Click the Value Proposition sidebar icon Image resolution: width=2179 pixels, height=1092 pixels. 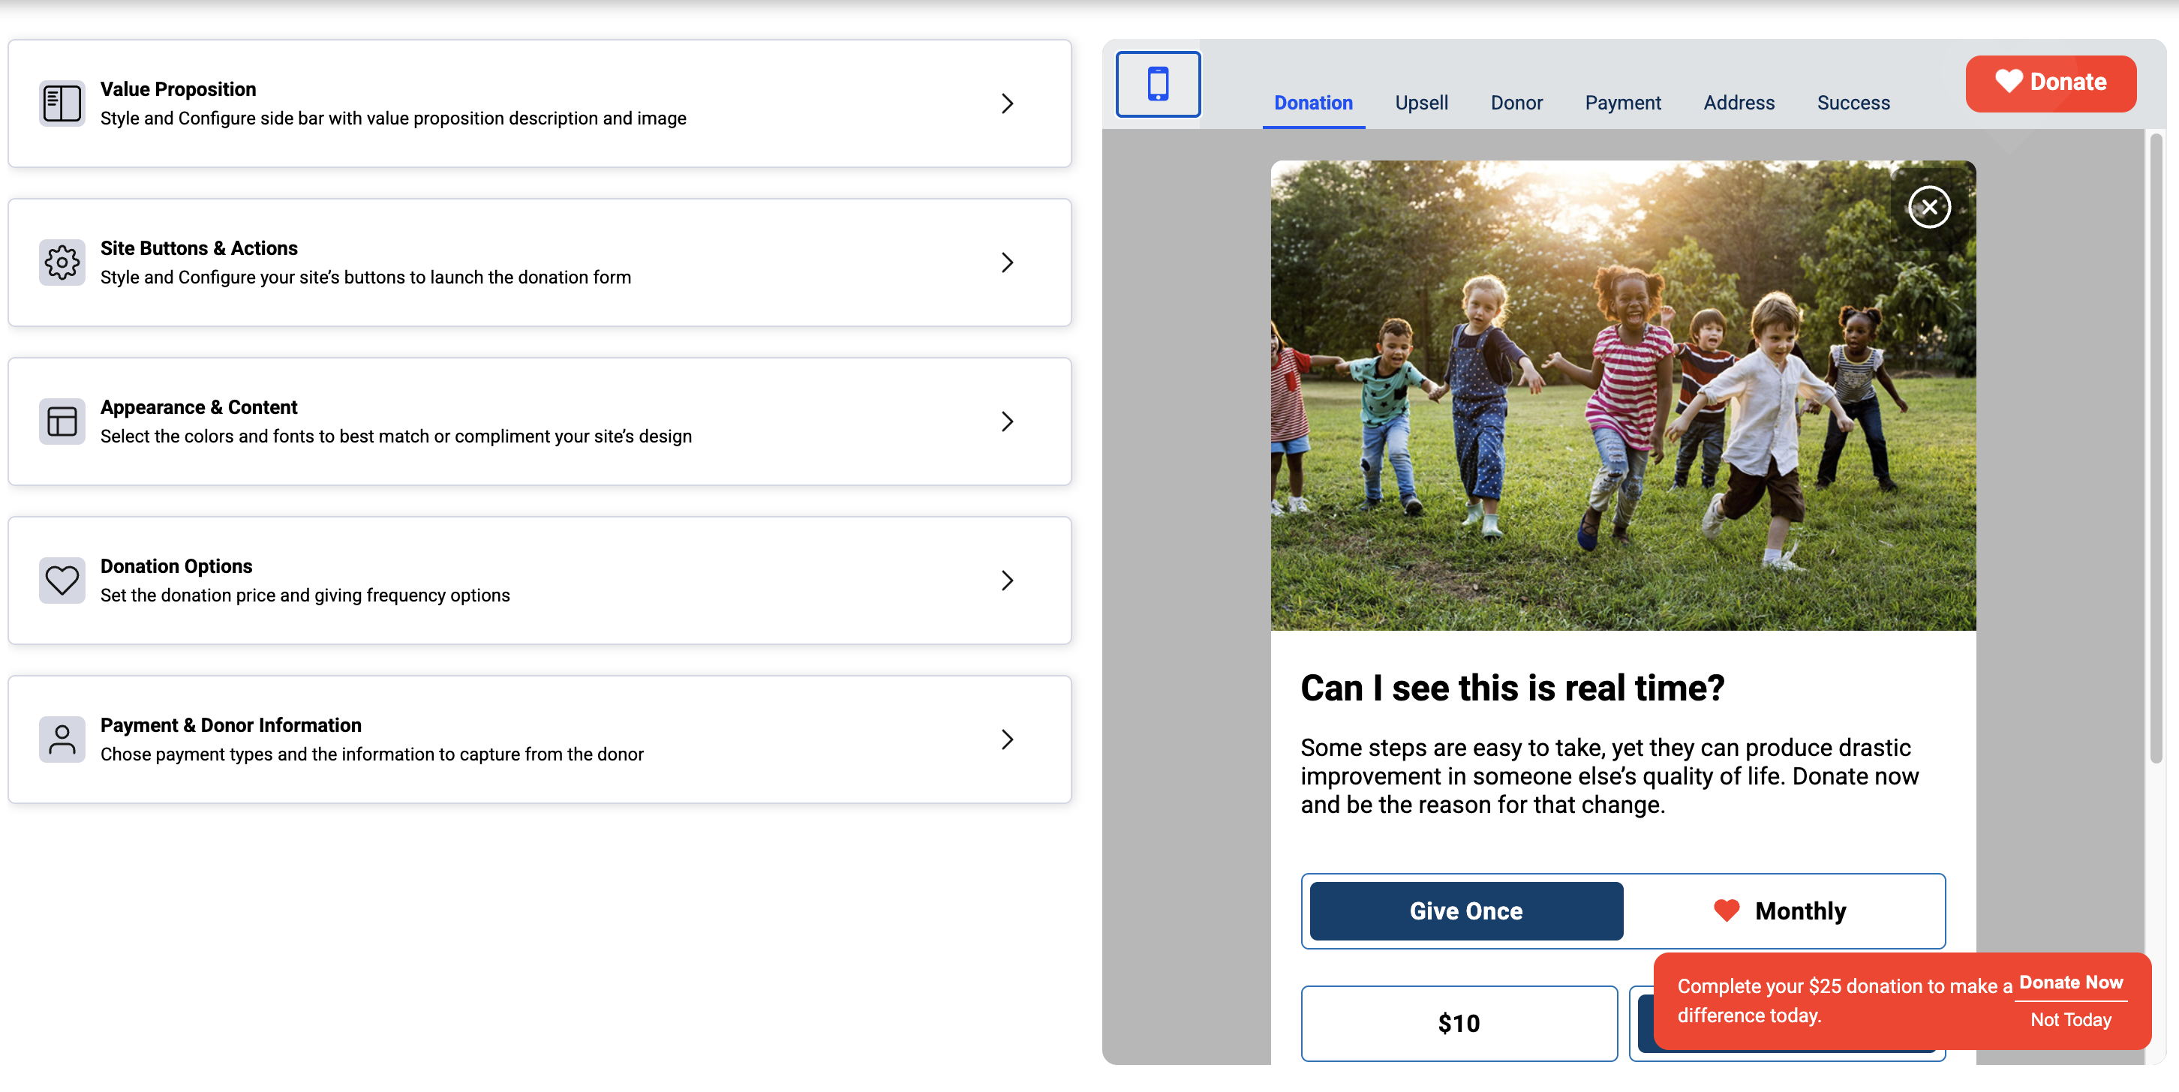click(62, 103)
